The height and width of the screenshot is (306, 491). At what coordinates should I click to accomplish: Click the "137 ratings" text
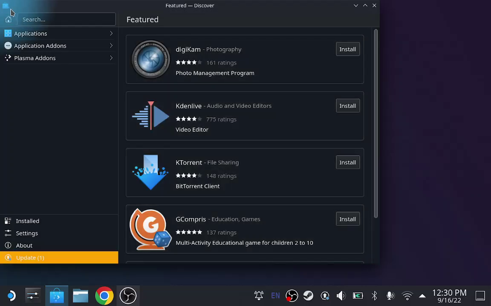(x=221, y=232)
